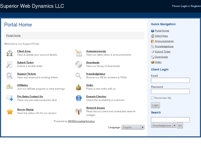Click the Support Tickets magnifier icon
Screen dimensions: 201x151
[10, 76]
